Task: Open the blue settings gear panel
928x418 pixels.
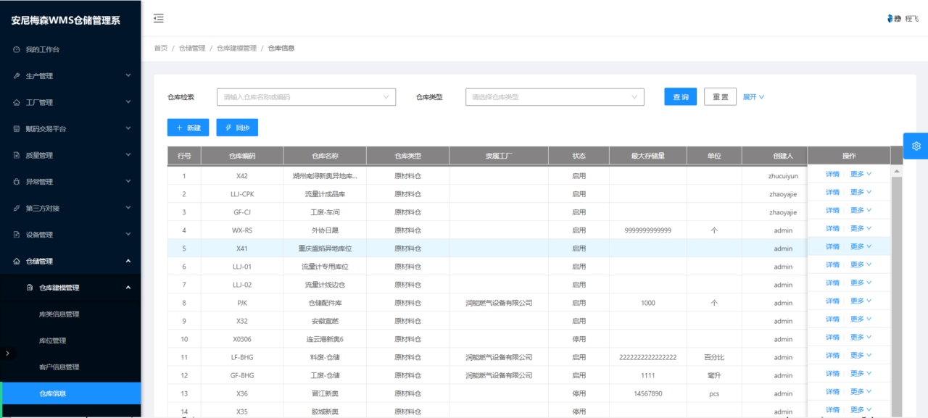Action: (x=916, y=146)
